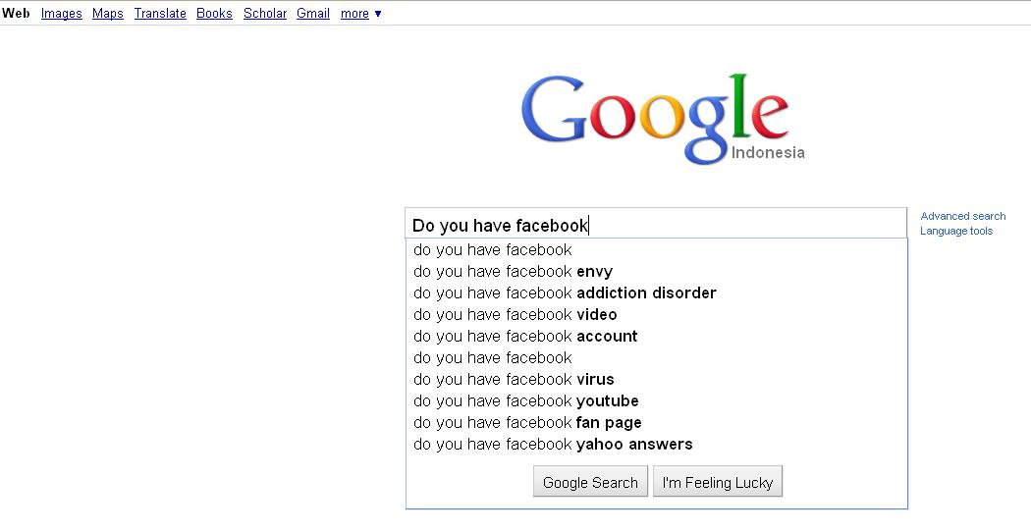Open the Maps link

(108, 13)
